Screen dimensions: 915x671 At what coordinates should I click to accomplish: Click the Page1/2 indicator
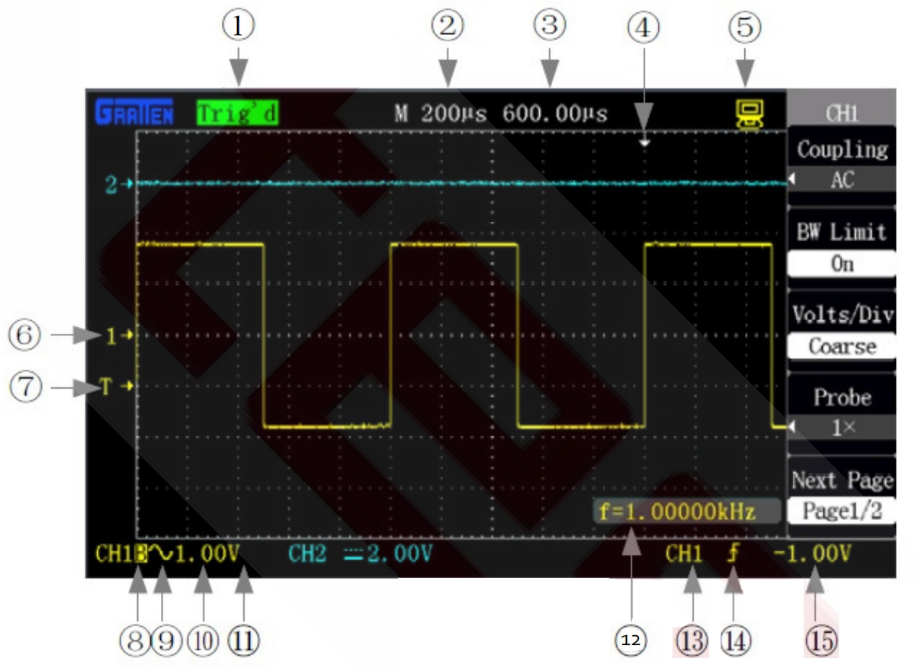point(841,511)
